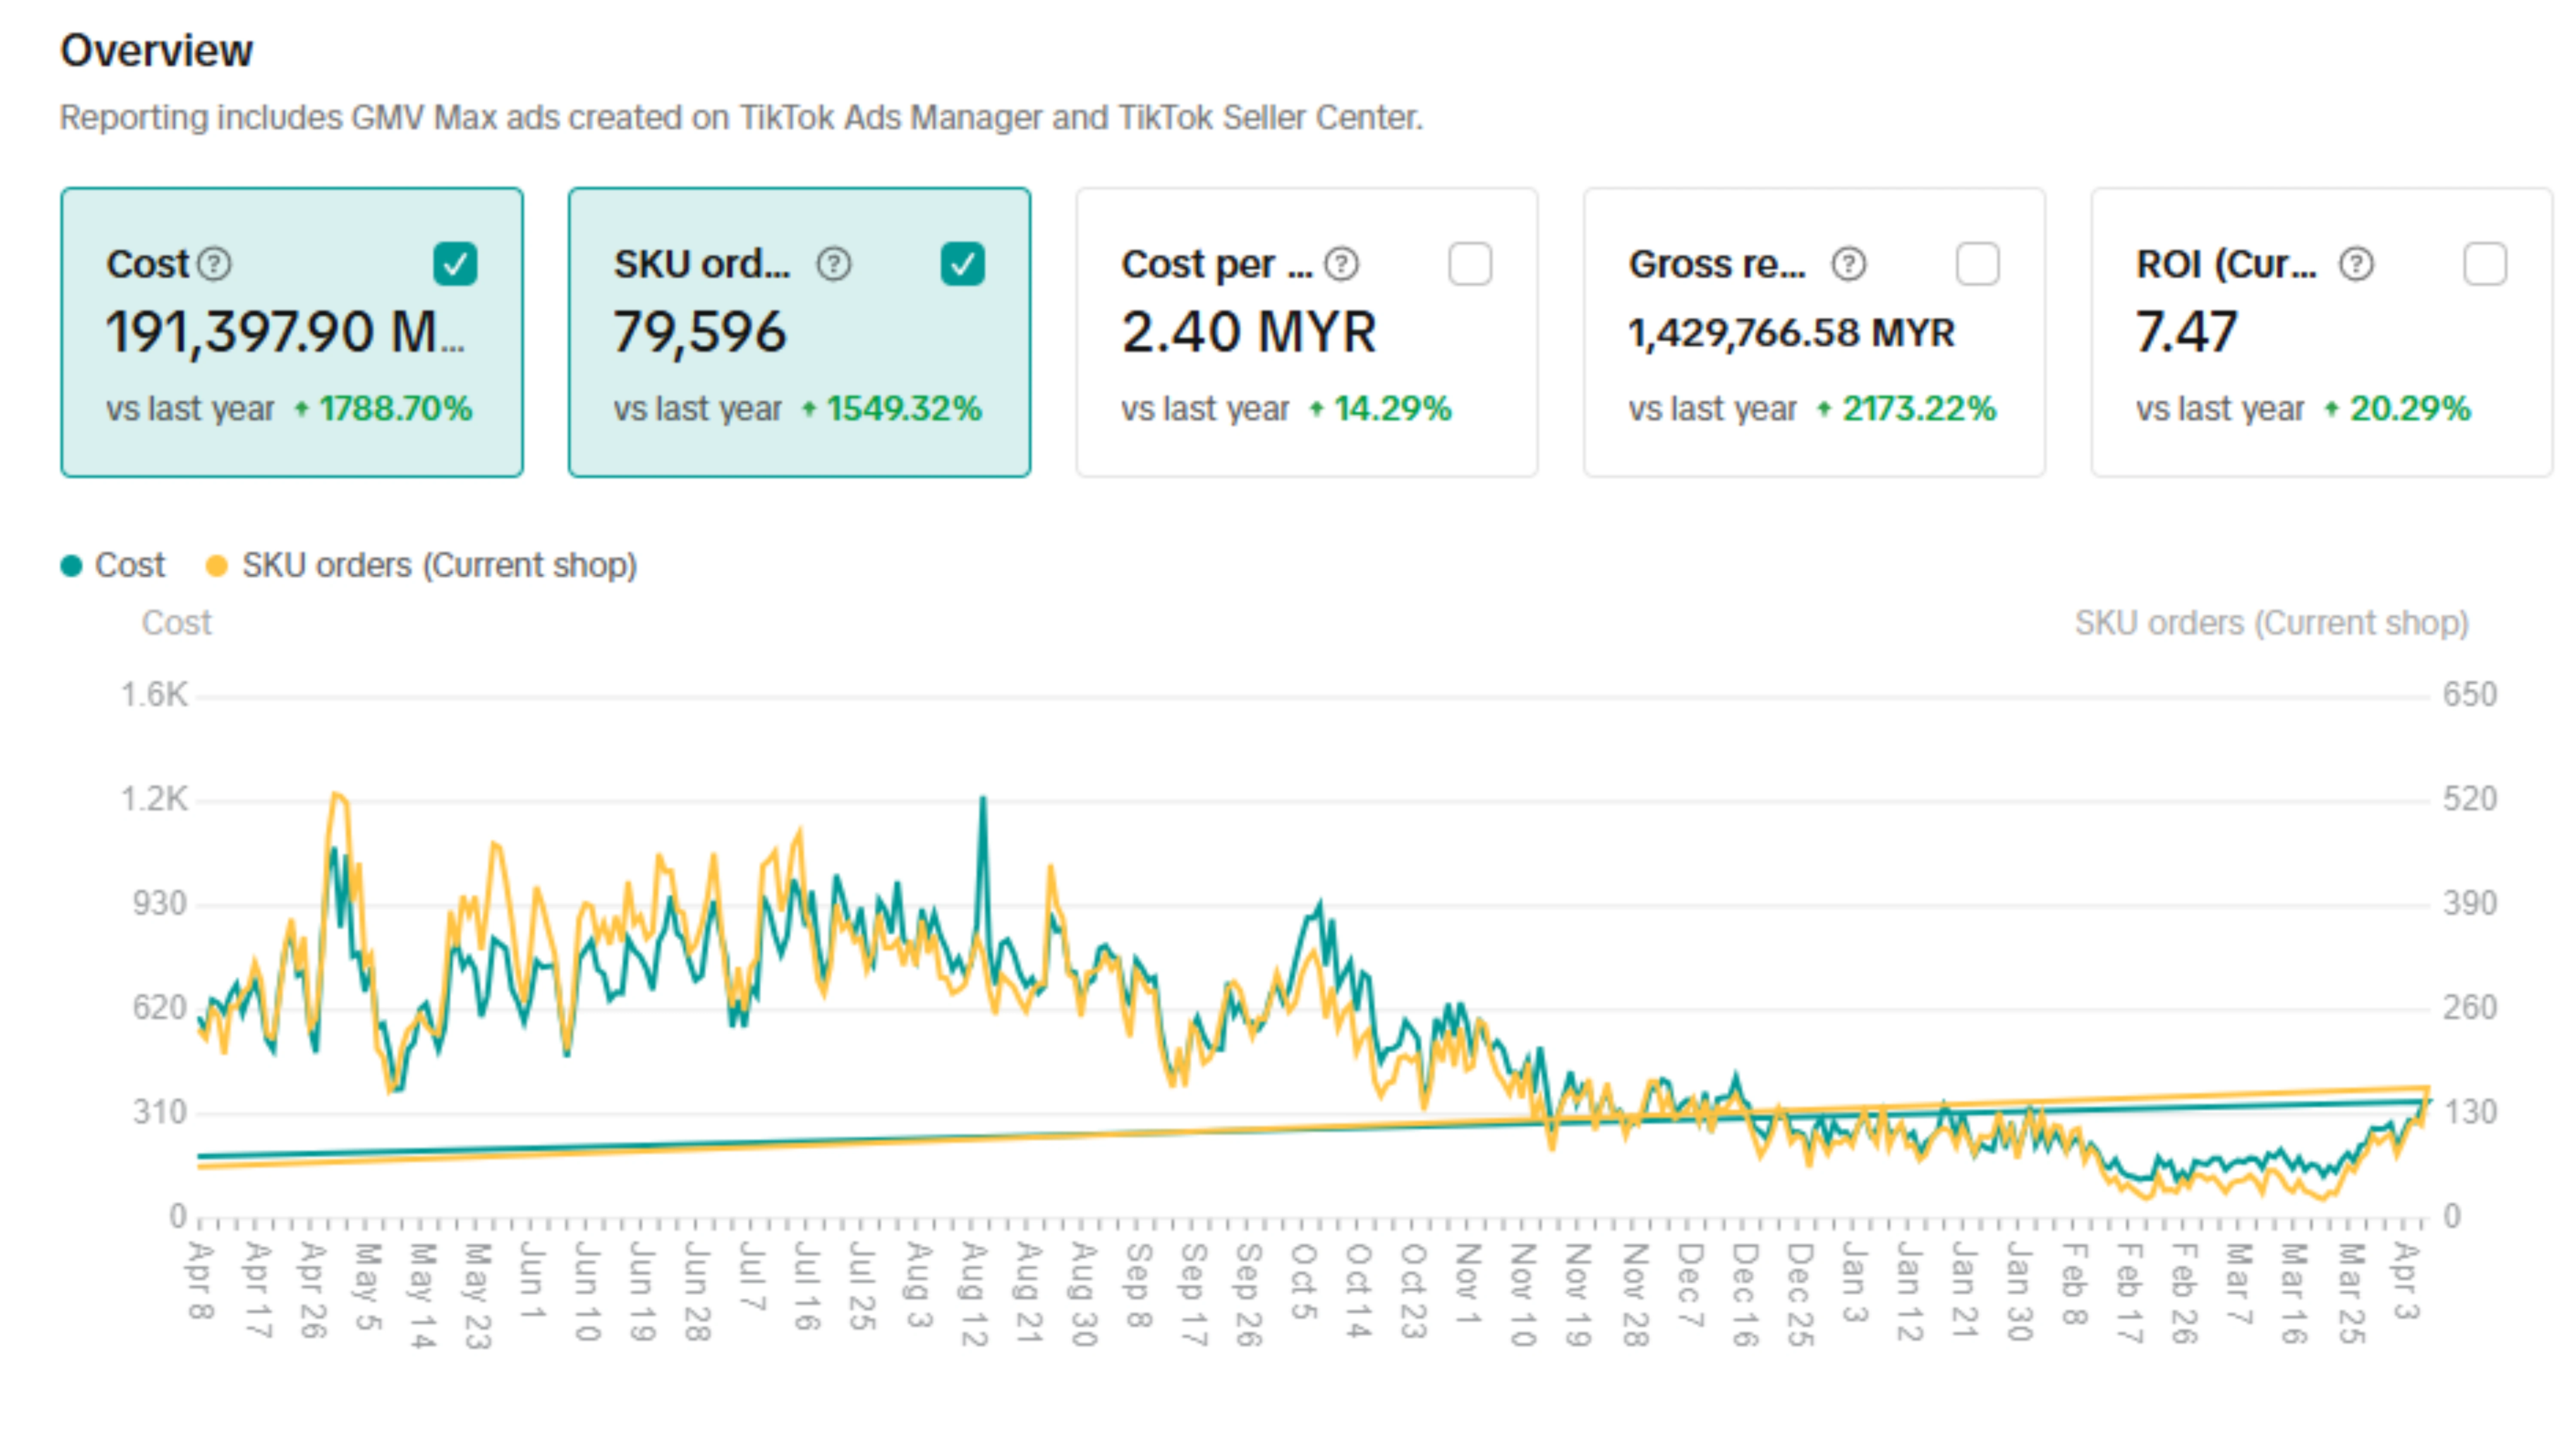2576x1449 pixels.
Task: Click the +1549.32% vs last year change
Action: pyautogui.click(x=892, y=409)
